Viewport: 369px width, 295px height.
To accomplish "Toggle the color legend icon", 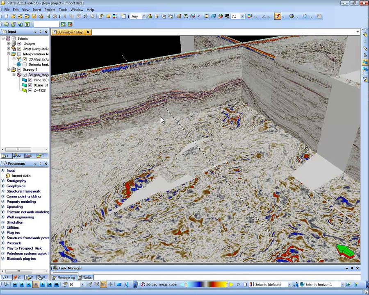I will [x=250, y=16].
